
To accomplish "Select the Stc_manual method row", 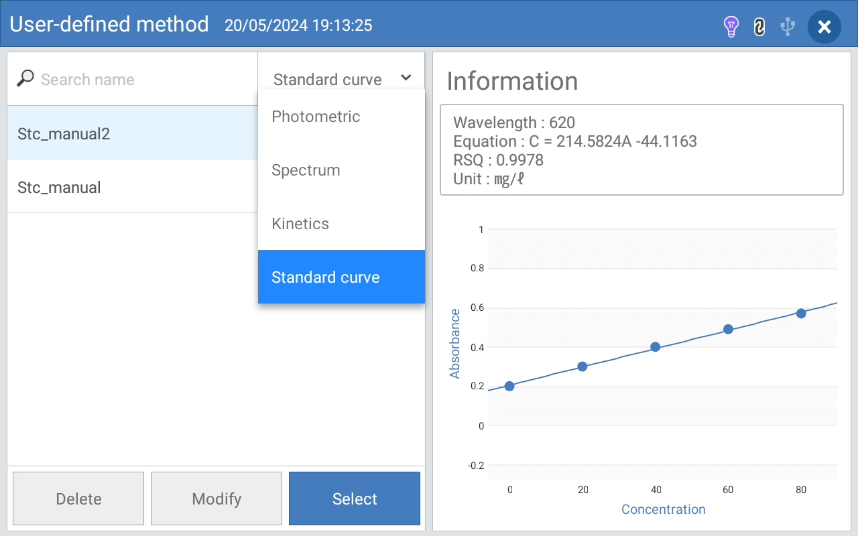I will 133,187.
